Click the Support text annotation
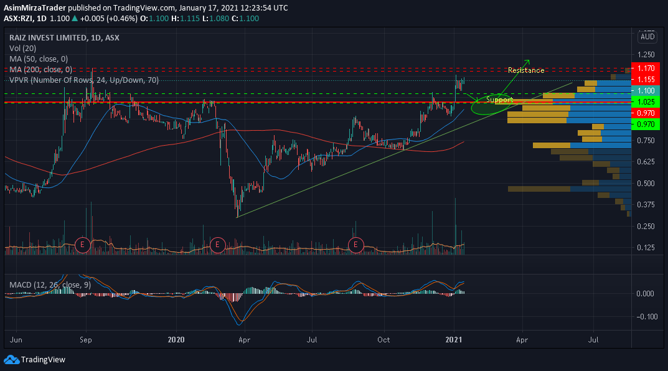The height and width of the screenshot is (371, 668). 499,100
